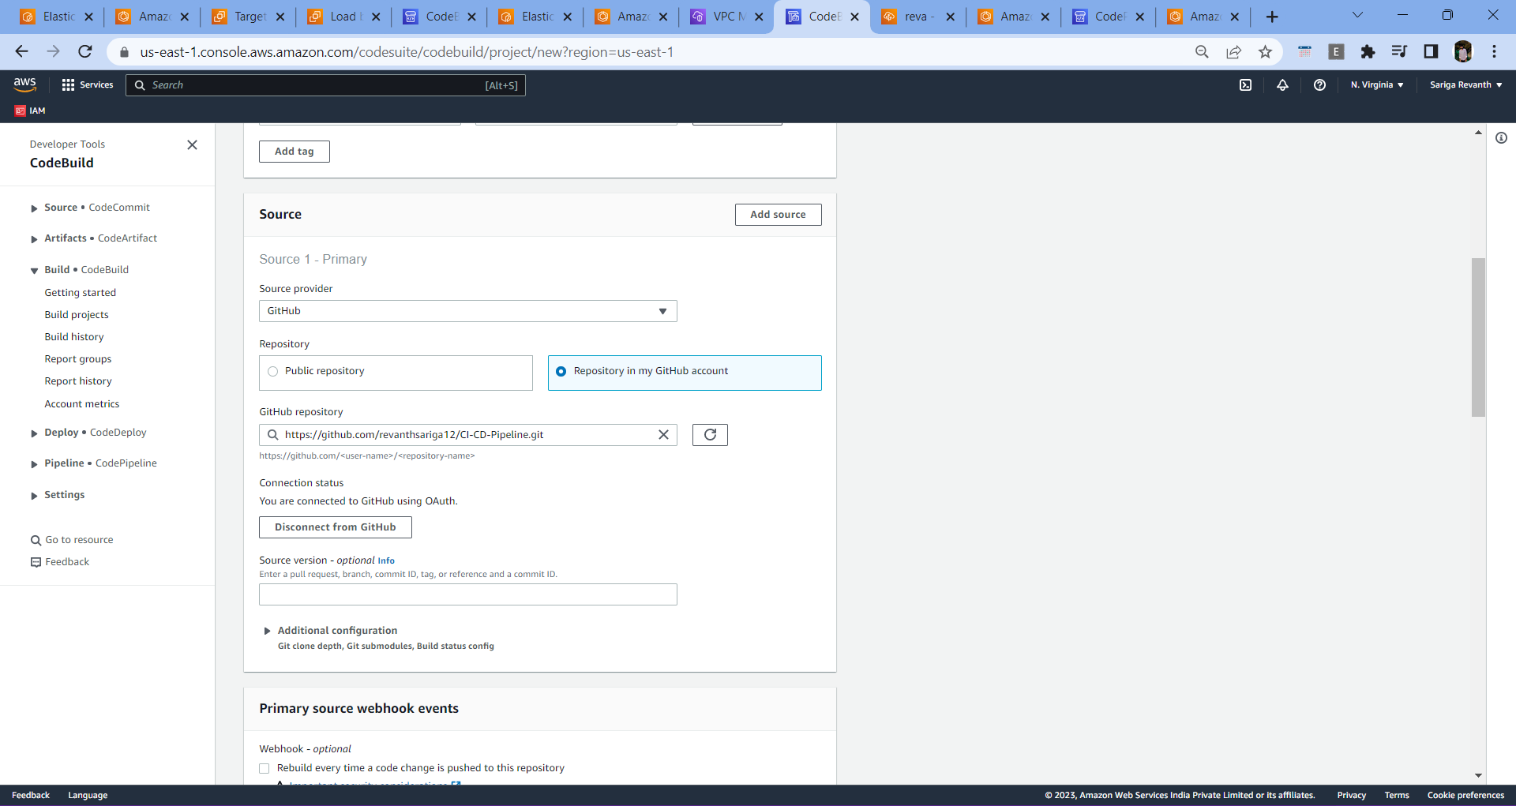Refresh the GitHub repository list
Screen dimensions: 1516x806
coord(710,435)
